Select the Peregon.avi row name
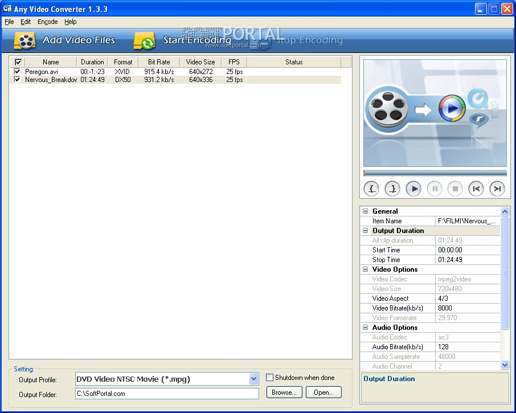The width and height of the screenshot is (516, 413). [42, 71]
